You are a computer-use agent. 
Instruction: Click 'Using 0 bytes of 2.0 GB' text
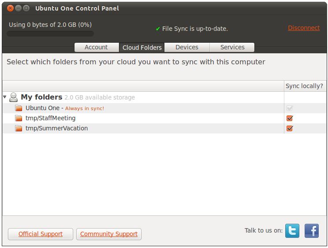tap(50, 25)
